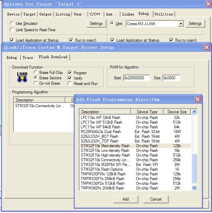
Task: Toggle left Load Application at Startup checkbox
Action: pyautogui.click(x=12, y=40)
